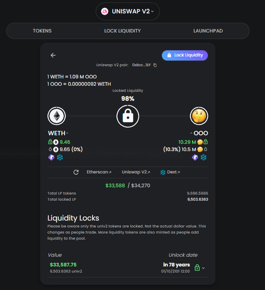Viewport: 265px width, 290px height.
Task: Click the lock value $33,587.75
Action: [x=63, y=265]
